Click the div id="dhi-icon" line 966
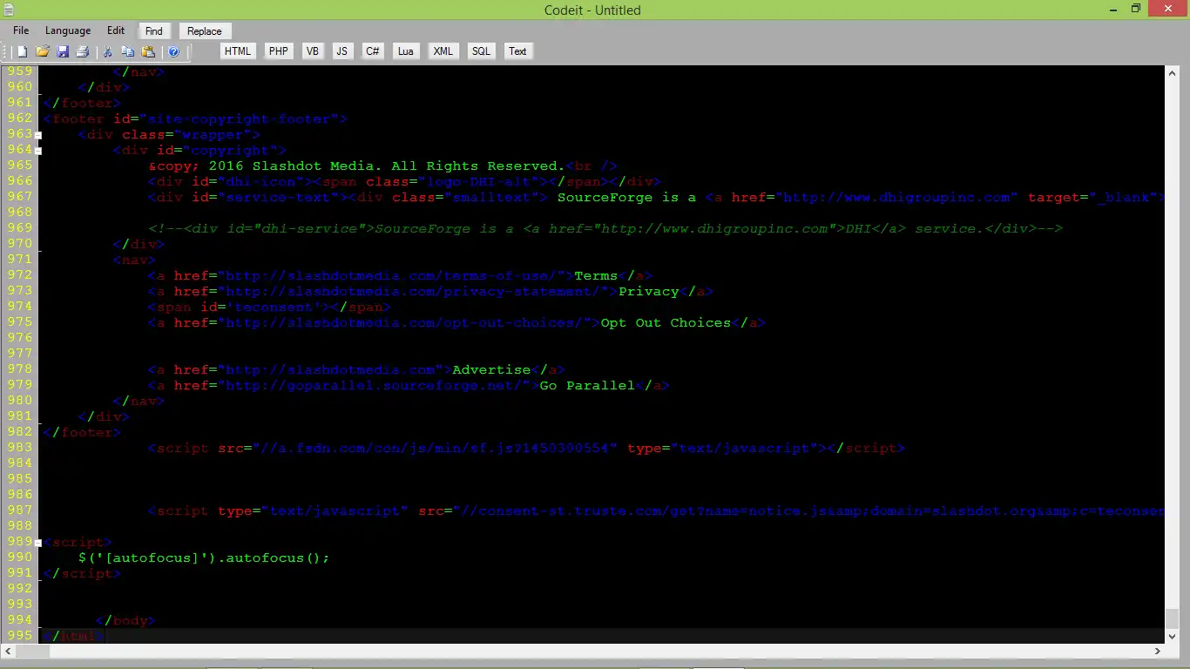This screenshot has height=669, width=1190. [404, 182]
